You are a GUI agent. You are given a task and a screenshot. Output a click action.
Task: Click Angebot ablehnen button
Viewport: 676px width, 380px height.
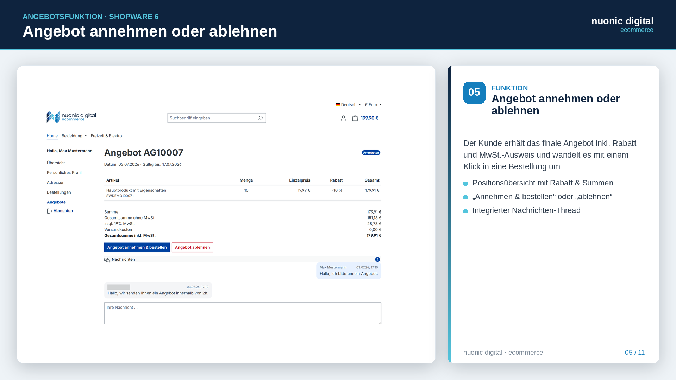[192, 247]
